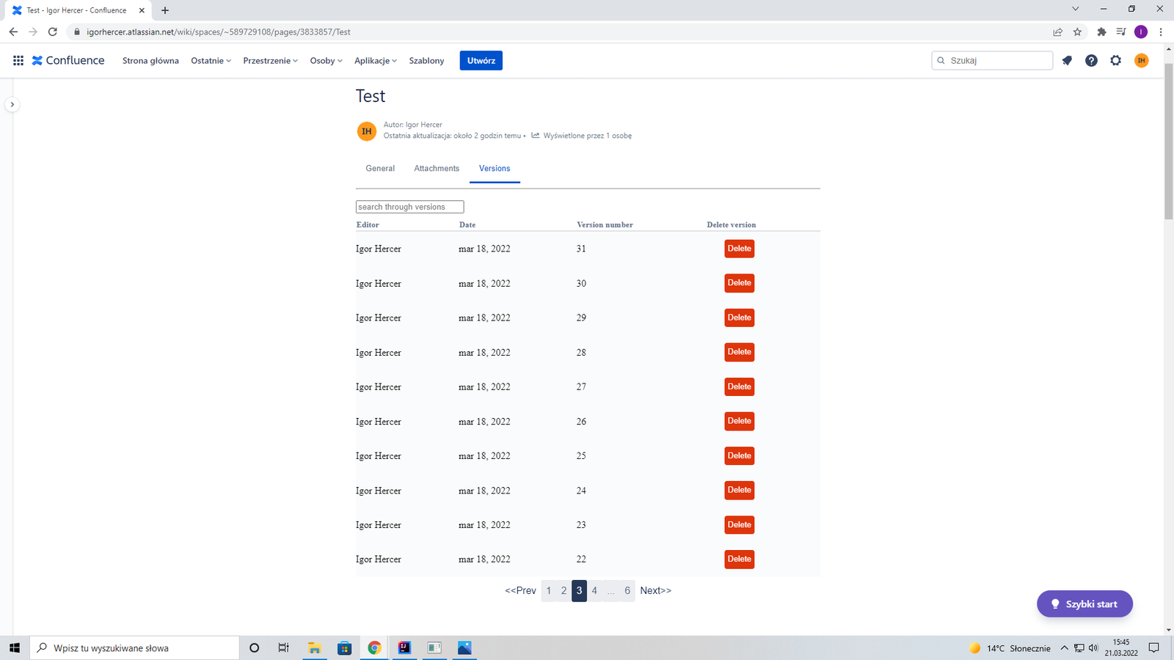This screenshot has height=660, width=1174.
Task: Delete version 22
Action: tap(739, 559)
